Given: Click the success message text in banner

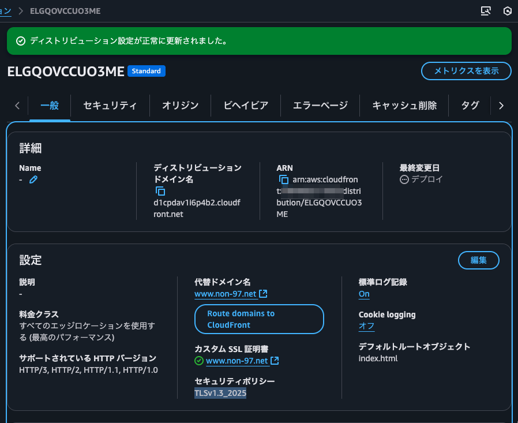Looking at the screenshot, I should pyautogui.click(x=129, y=41).
